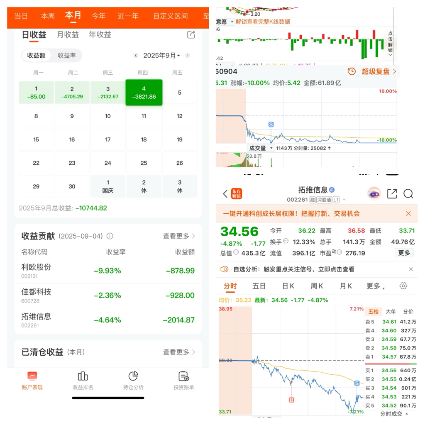Image resolution: width=425 pixels, height=425 pixels.
Task: Share 拓维信息 stock page icon
Action: (392, 194)
